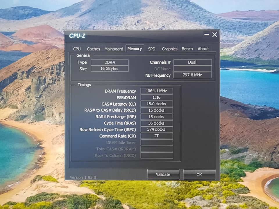Viewport: 279px width, 209px height.
Task: Click the NB Frequency label
Action: (158, 75)
